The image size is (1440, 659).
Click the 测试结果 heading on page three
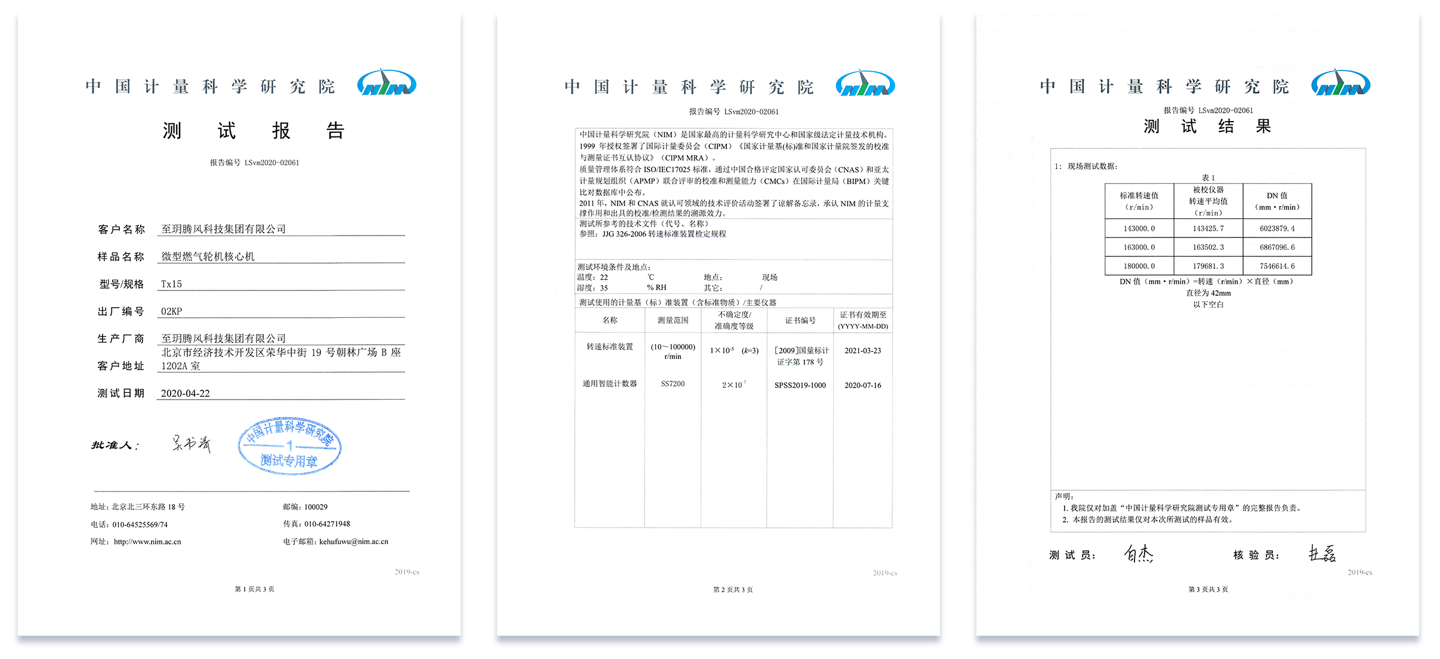click(1207, 126)
